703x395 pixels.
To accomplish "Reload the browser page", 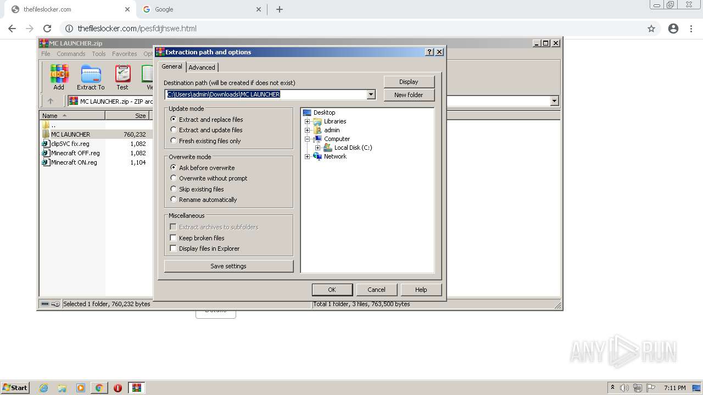I will point(47,29).
